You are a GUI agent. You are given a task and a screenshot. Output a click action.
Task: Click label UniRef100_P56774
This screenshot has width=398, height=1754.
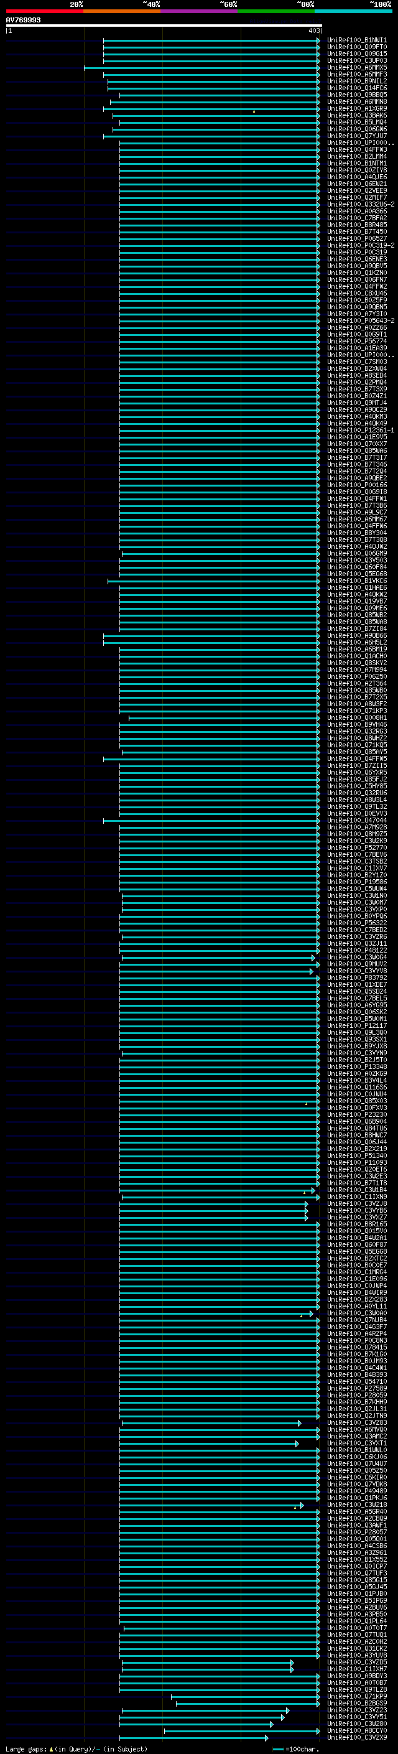[356, 341]
